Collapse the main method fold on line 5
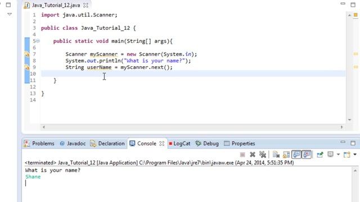 point(38,41)
